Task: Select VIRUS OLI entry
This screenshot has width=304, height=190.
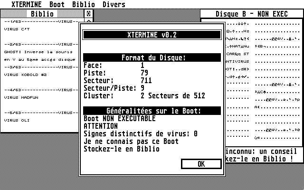Action: (17, 120)
